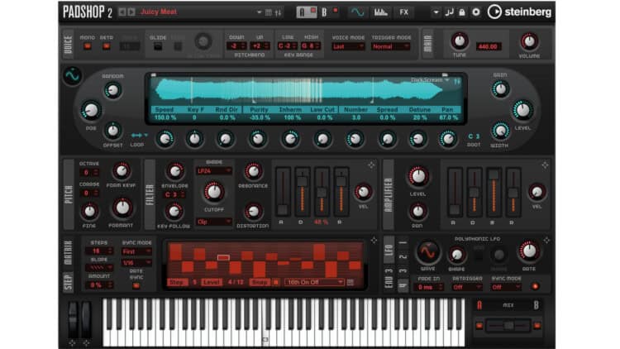Click the Step button in the step modulator
The height and width of the screenshot is (349, 620).
(x=177, y=282)
